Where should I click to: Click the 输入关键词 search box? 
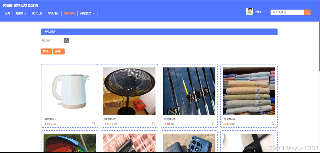coord(287,12)
